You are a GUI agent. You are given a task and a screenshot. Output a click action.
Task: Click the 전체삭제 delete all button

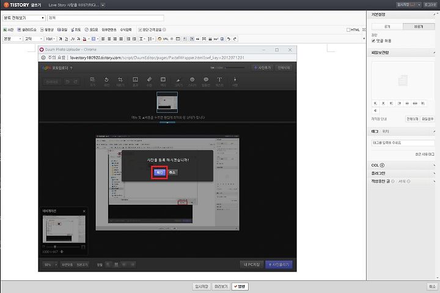click(284, 68)
